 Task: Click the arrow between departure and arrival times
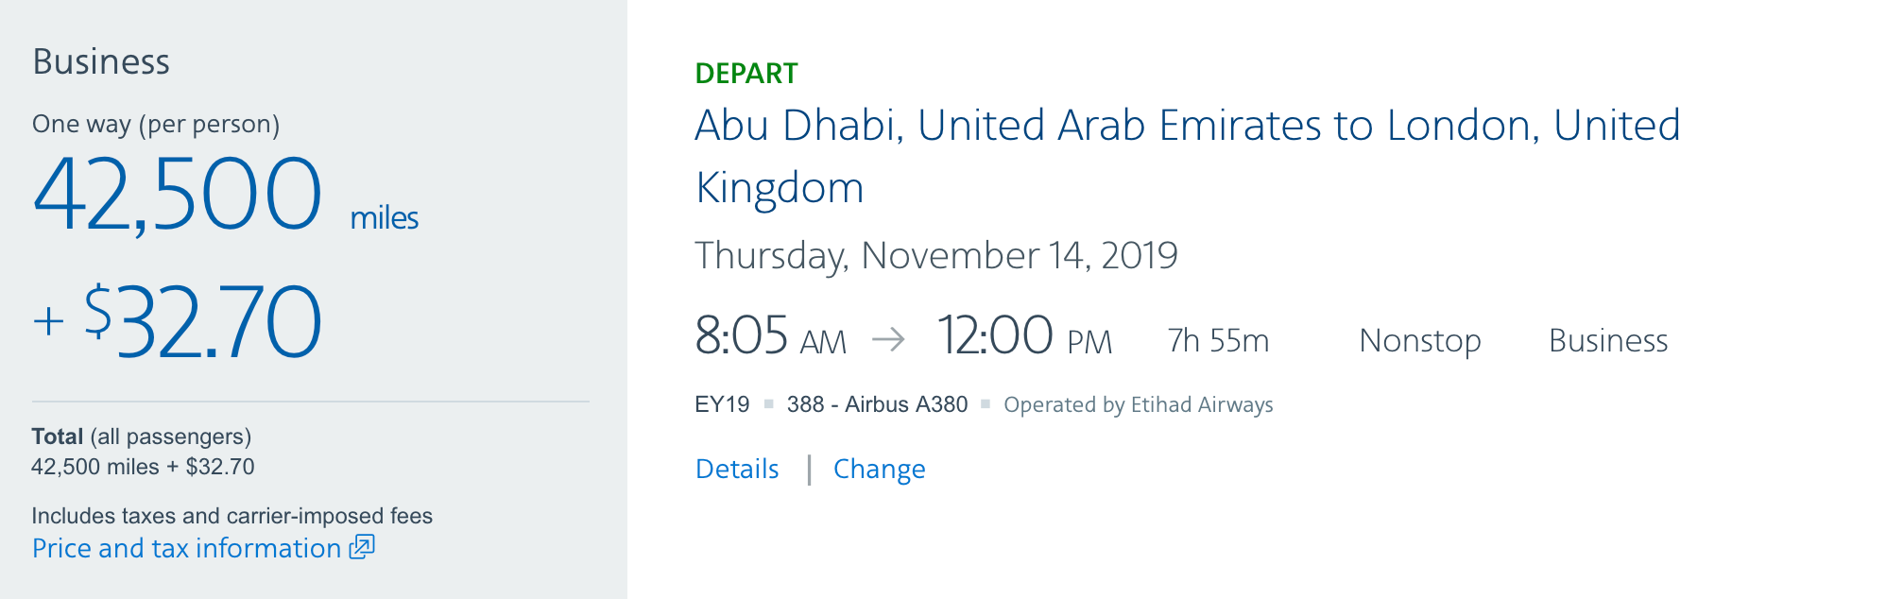click(x=888, y=339)
